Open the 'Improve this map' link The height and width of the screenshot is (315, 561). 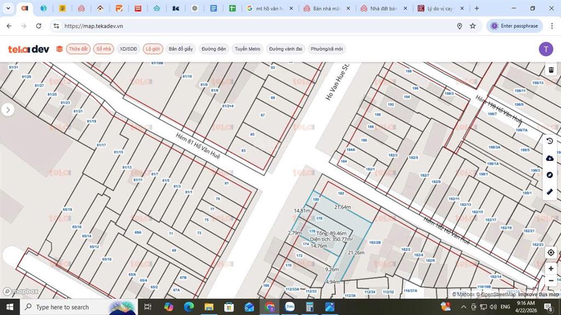pyautogui.click(x=538, y=294)
